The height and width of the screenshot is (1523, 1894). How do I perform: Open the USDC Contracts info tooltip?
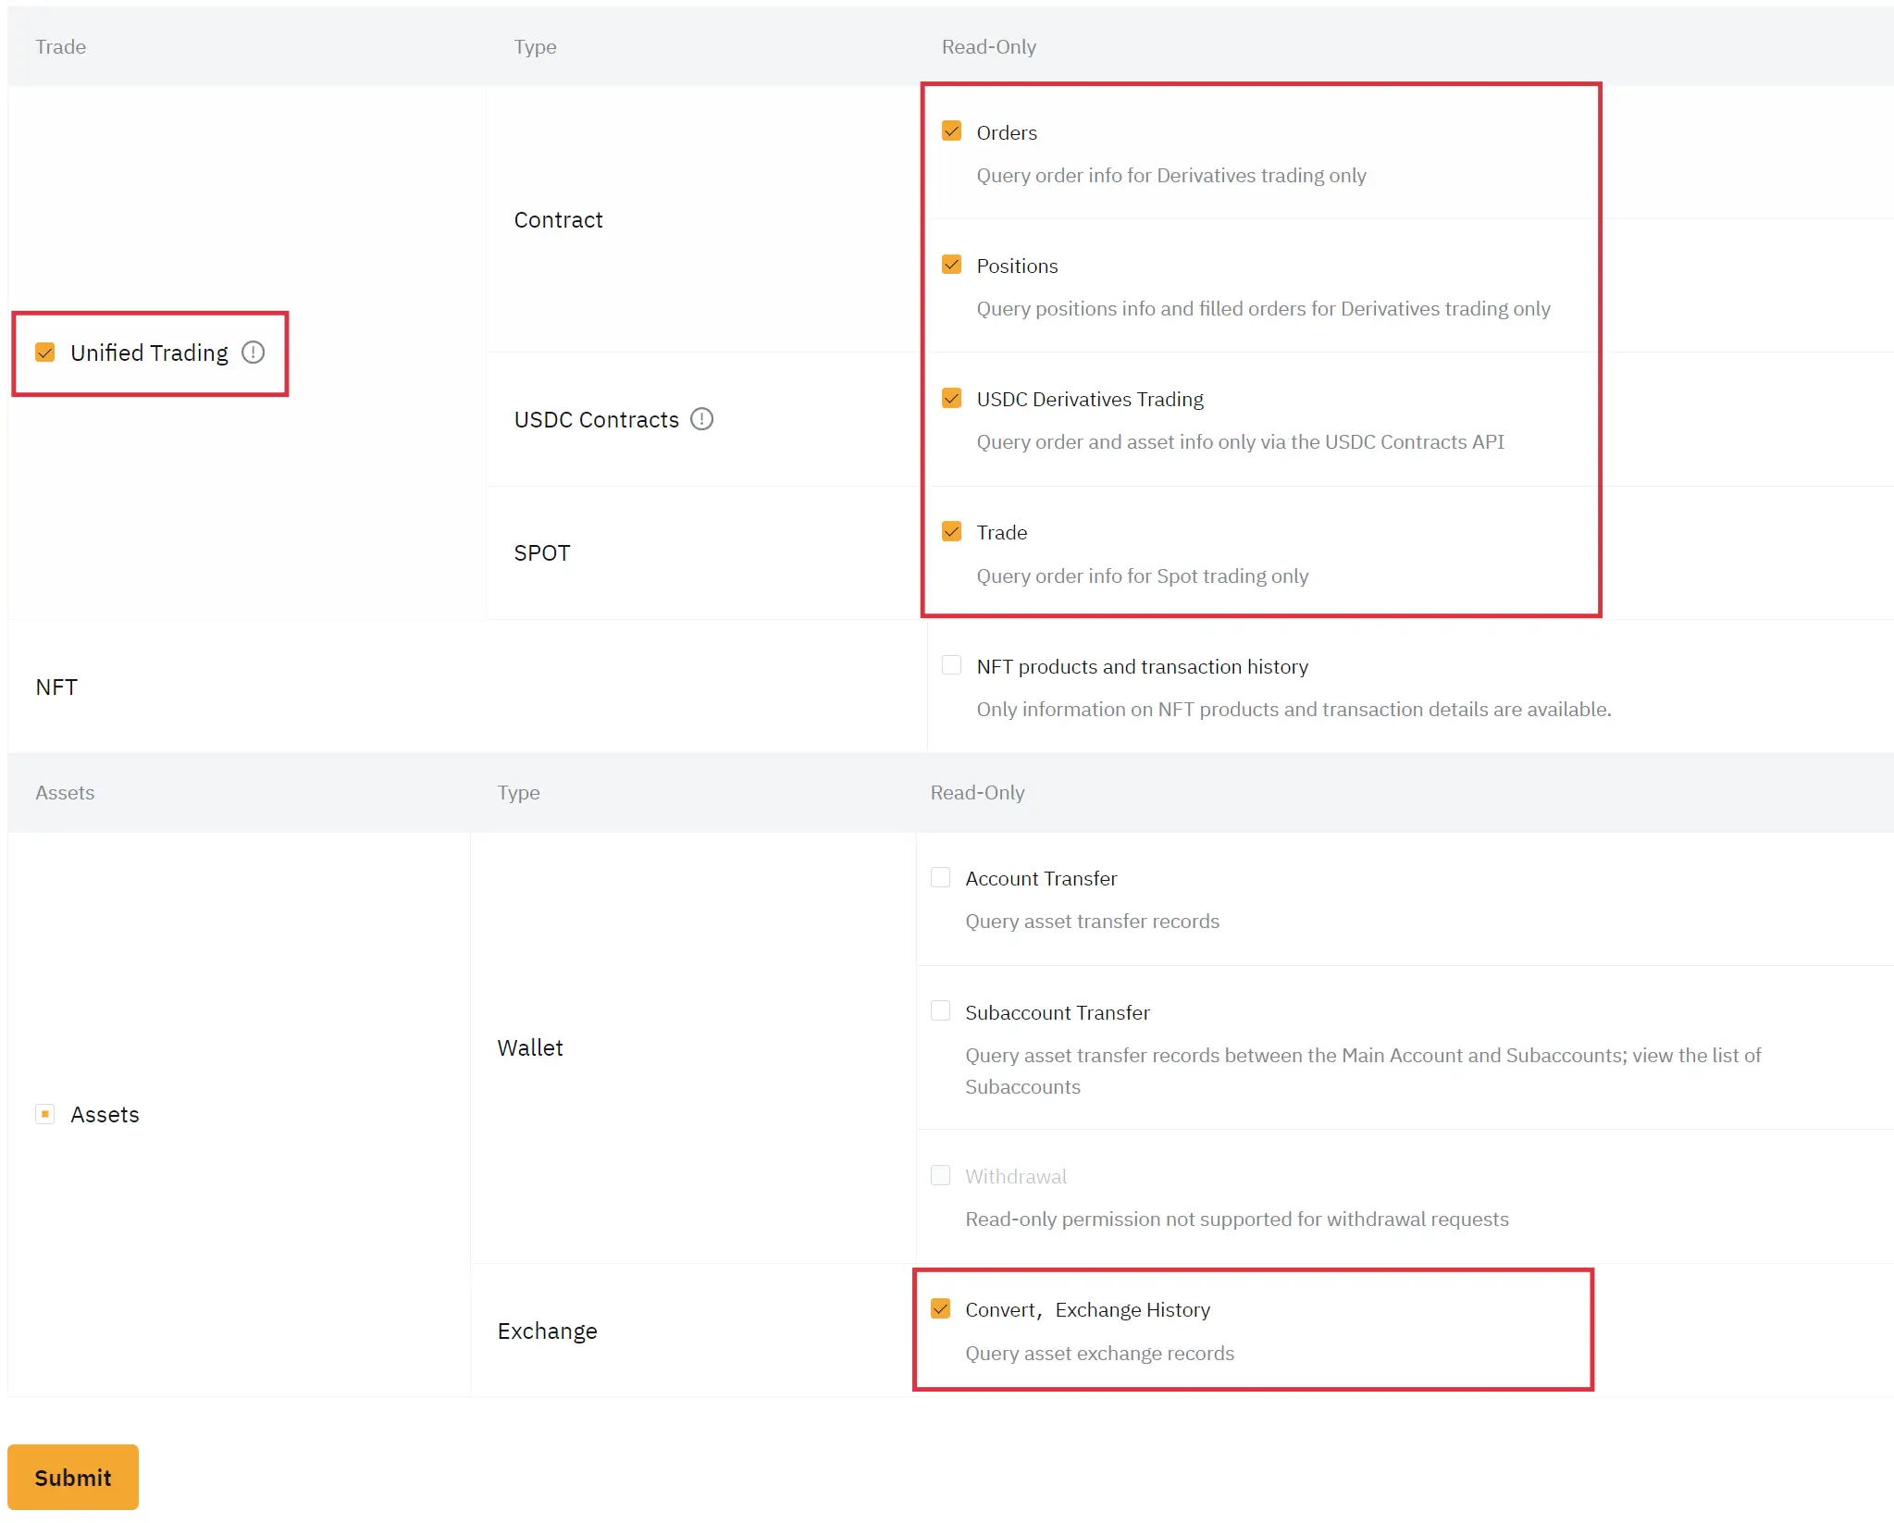[701, 419]
